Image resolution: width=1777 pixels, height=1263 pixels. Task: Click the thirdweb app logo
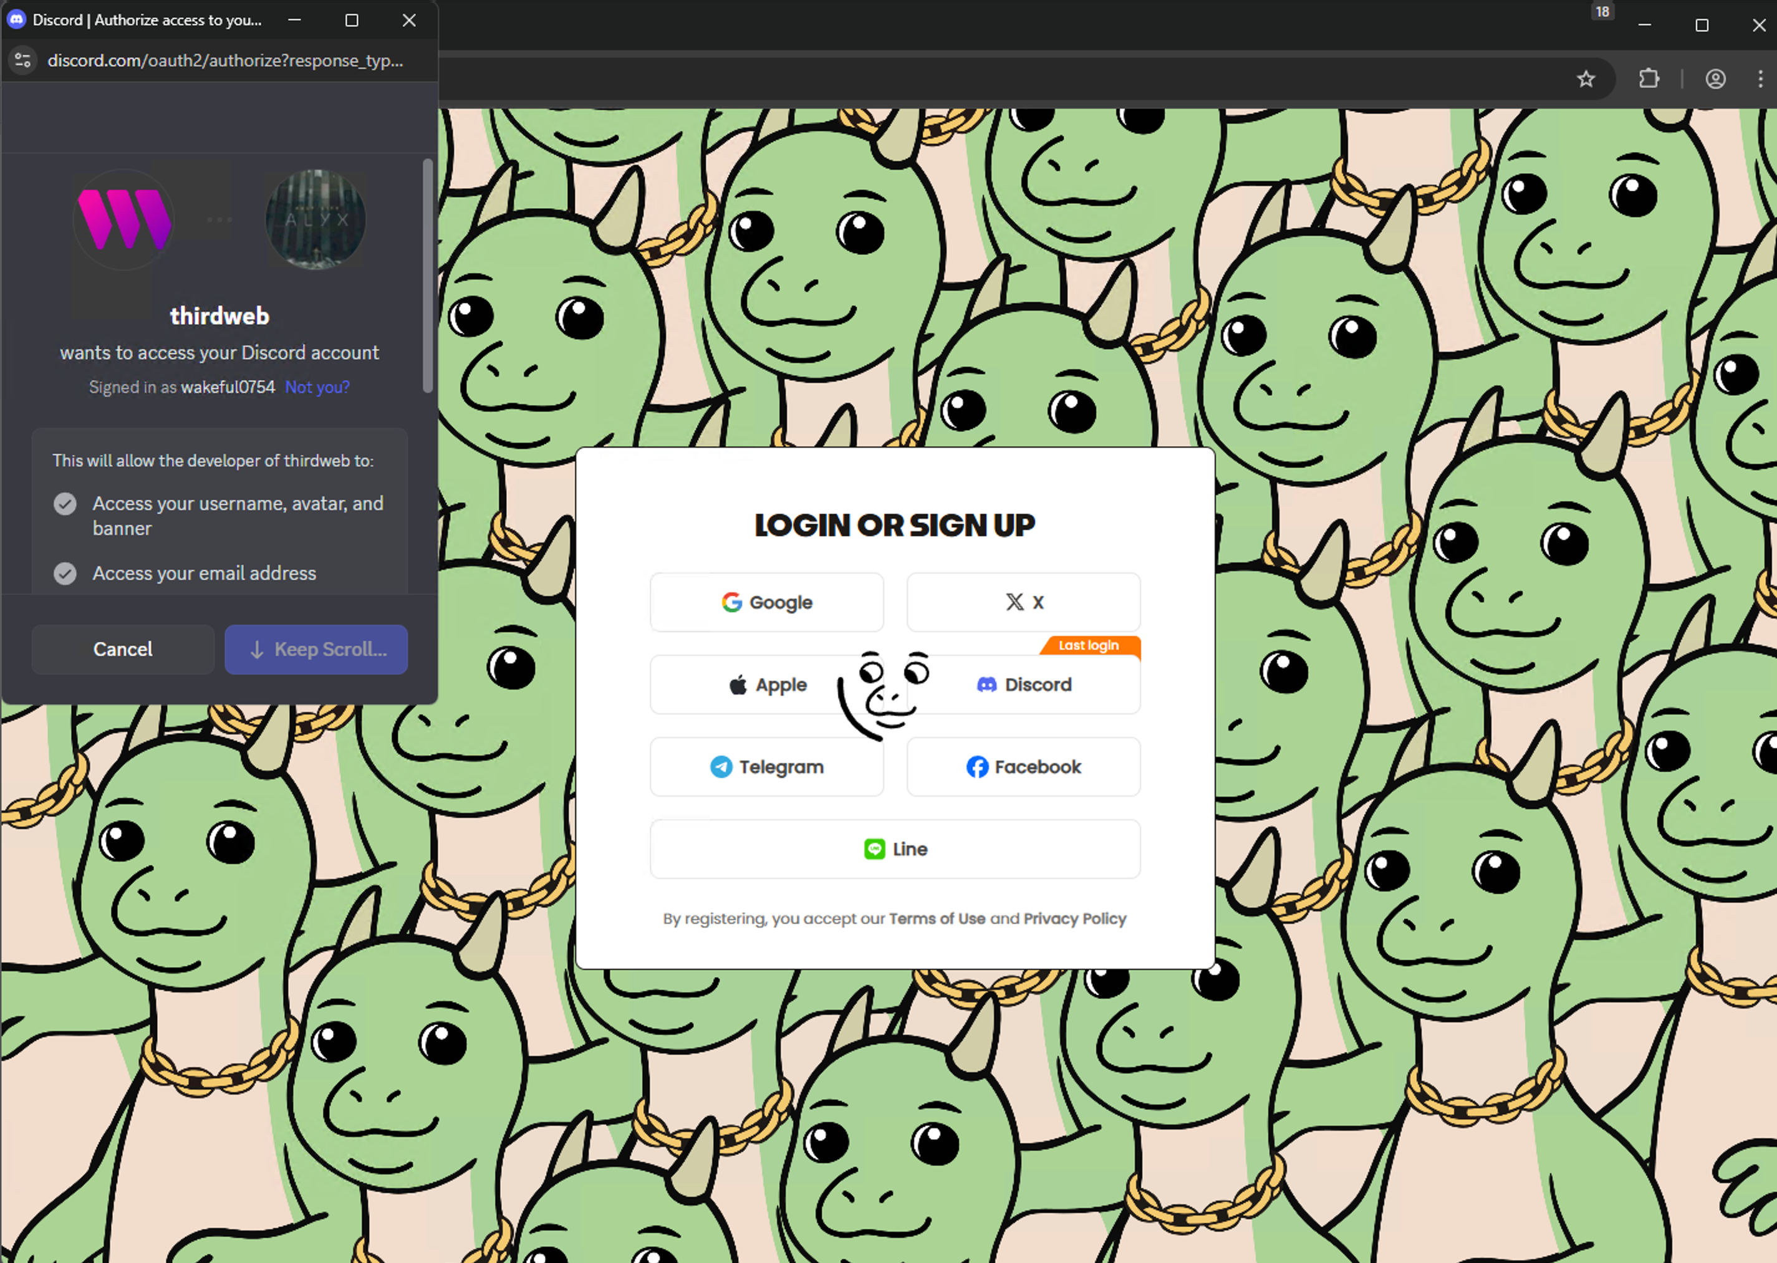coord(123,219)
